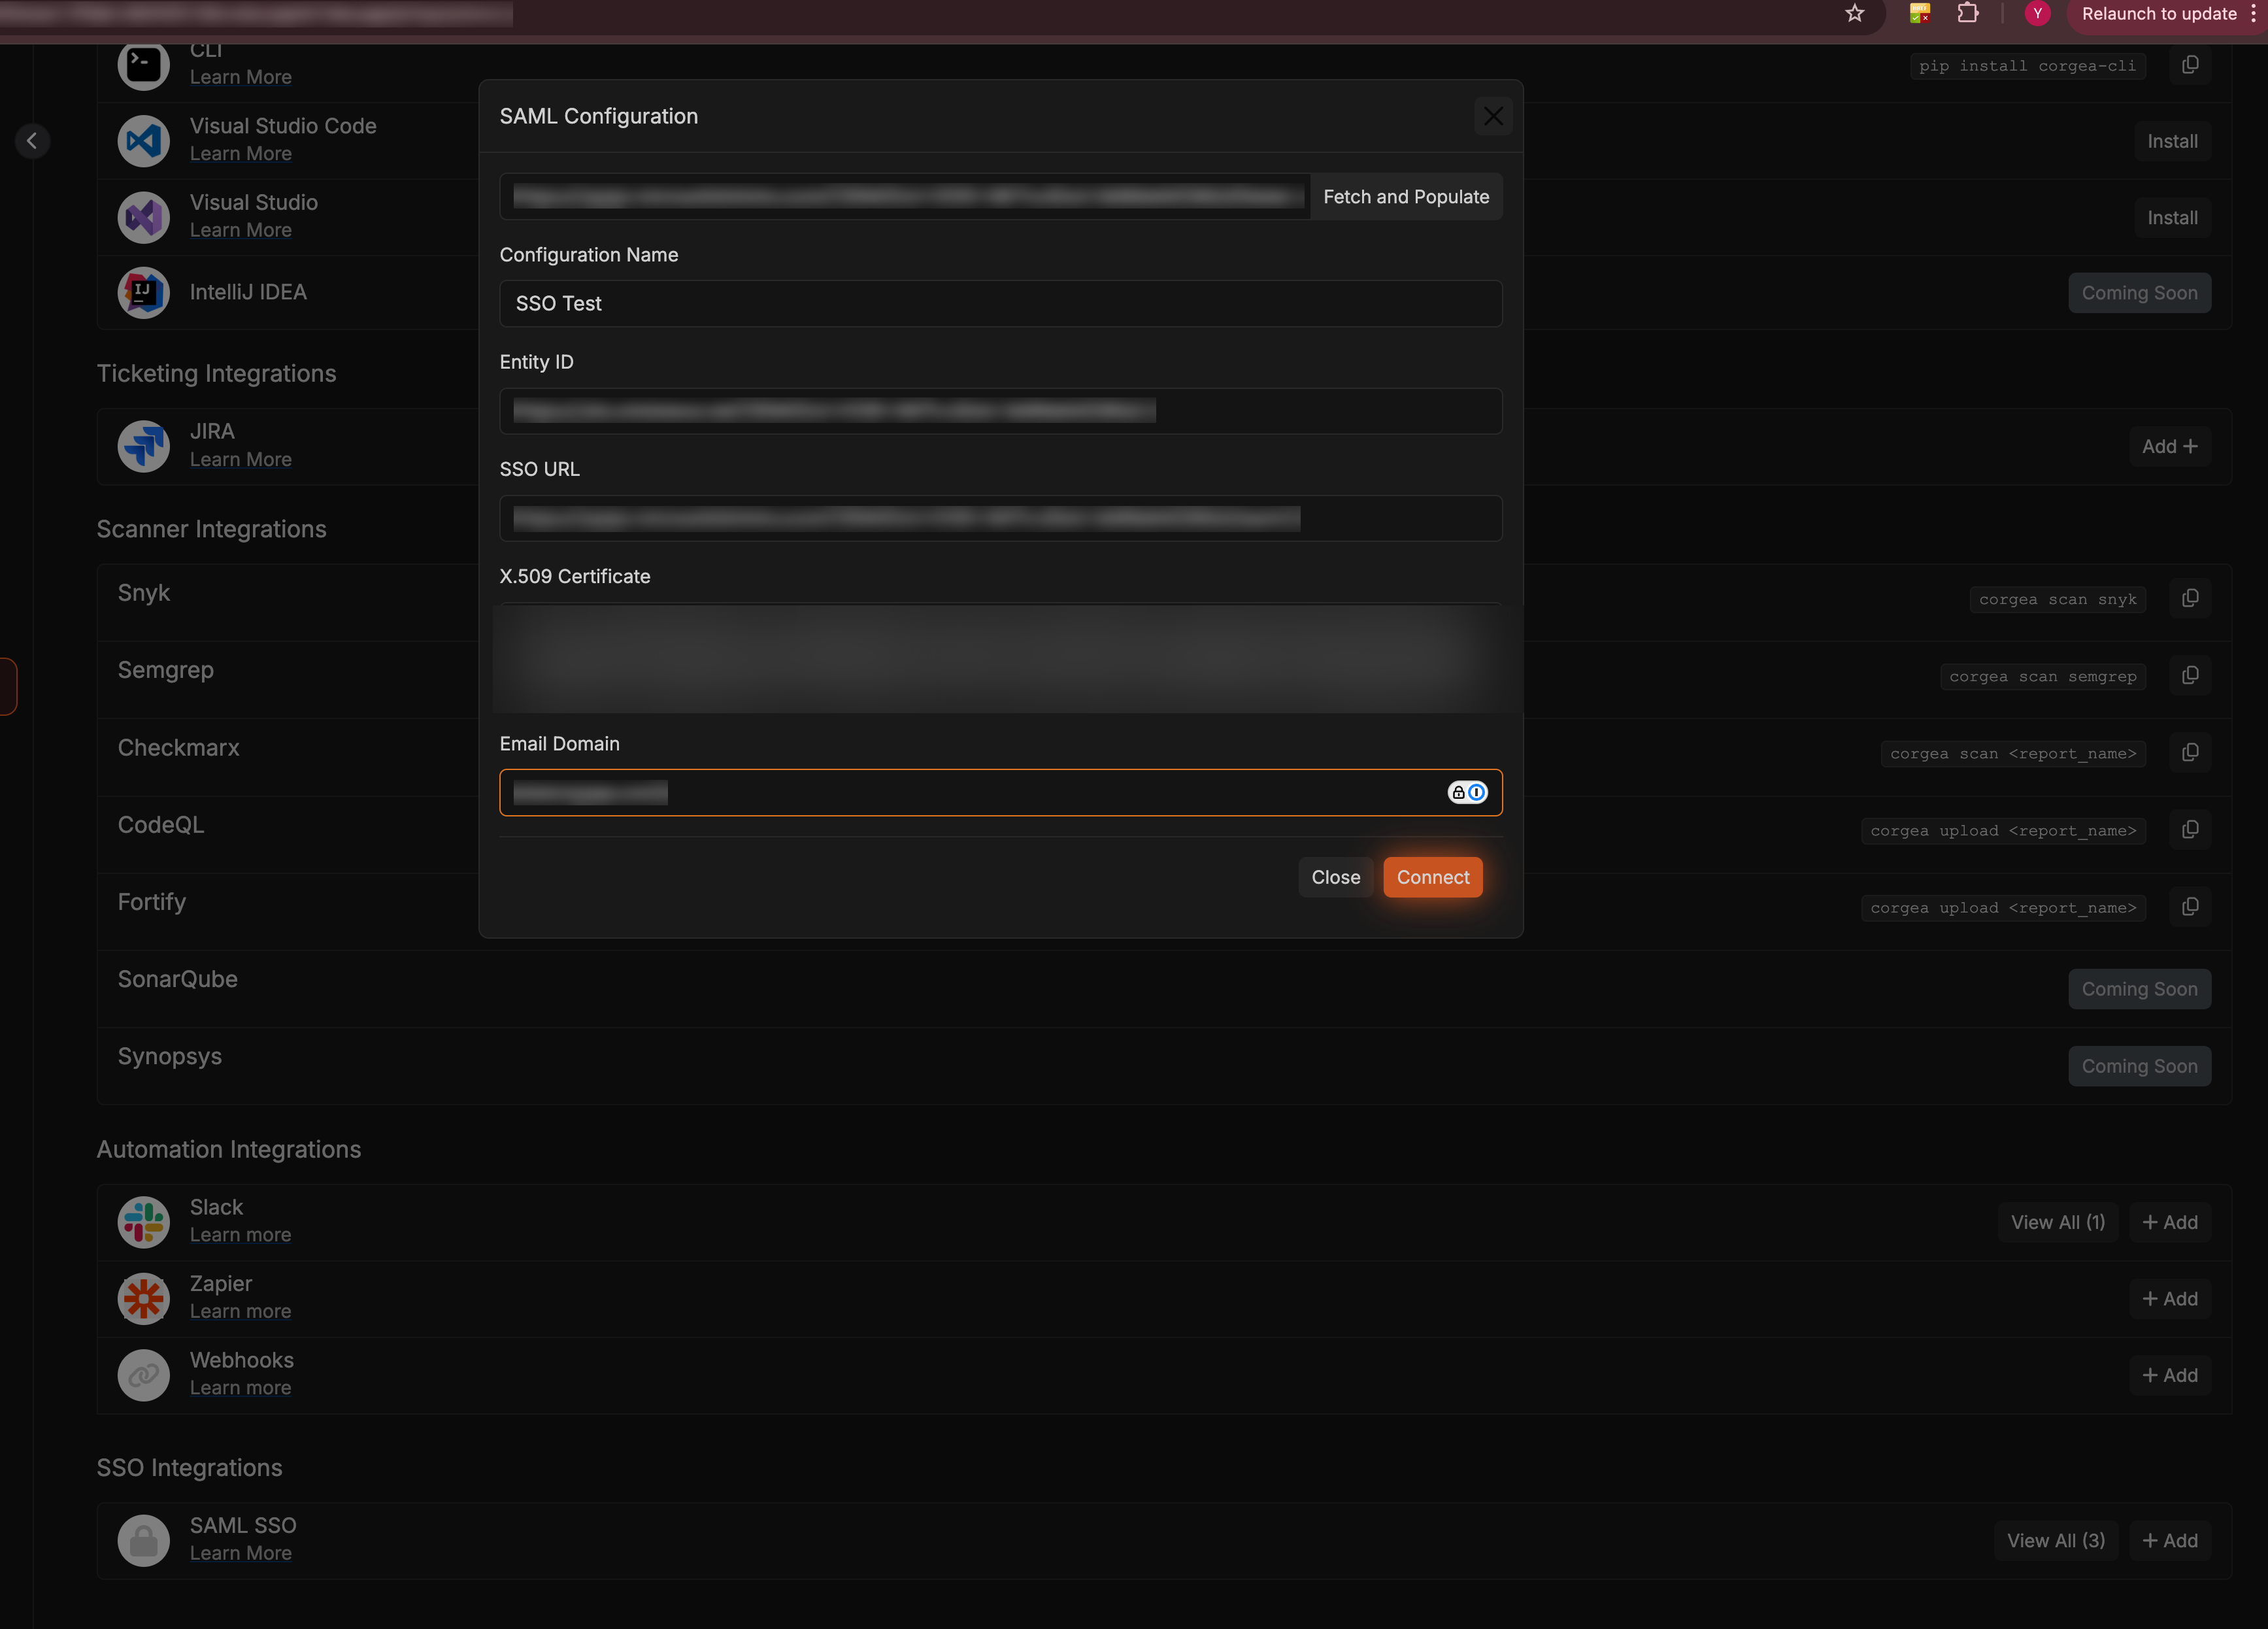Click the Slack logo icon

tap(143, 1222)
